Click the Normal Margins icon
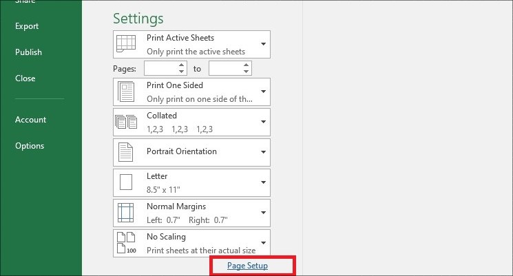 [x=127, y=212]
